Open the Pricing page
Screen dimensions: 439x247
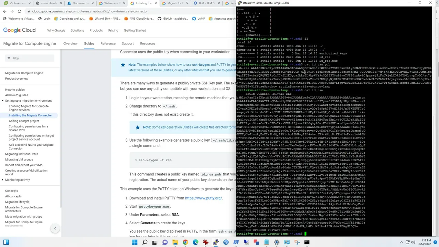pos(113,30)
